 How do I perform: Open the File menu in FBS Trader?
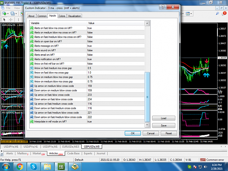point(8,8)
